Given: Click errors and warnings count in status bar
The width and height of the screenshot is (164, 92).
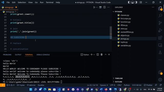Looking at the screenshot, I should pyautogui.click(x=10, y=85).
